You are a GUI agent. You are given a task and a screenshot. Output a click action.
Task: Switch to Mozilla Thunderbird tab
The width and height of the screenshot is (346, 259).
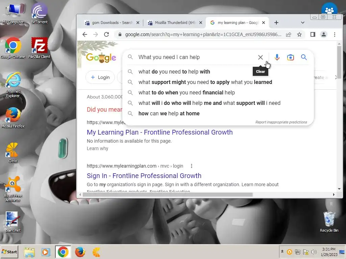[x=175, y=23]
